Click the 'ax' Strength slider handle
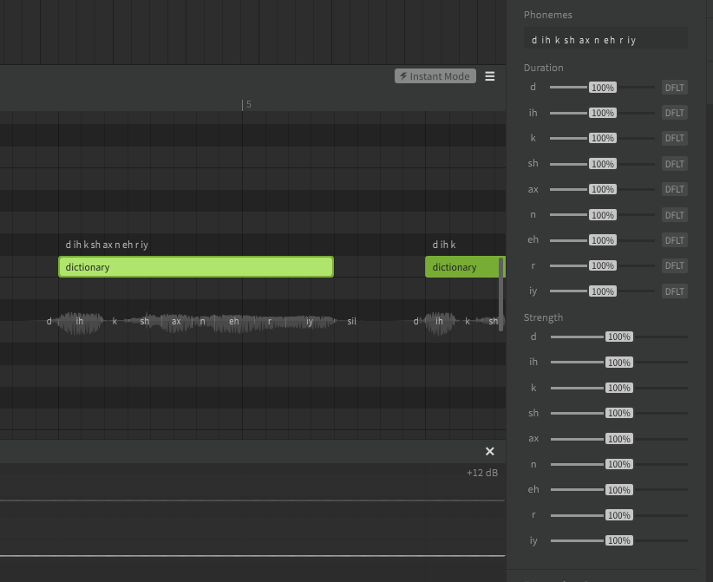Viewport: 713px width, 582px height. click(618, 439)
